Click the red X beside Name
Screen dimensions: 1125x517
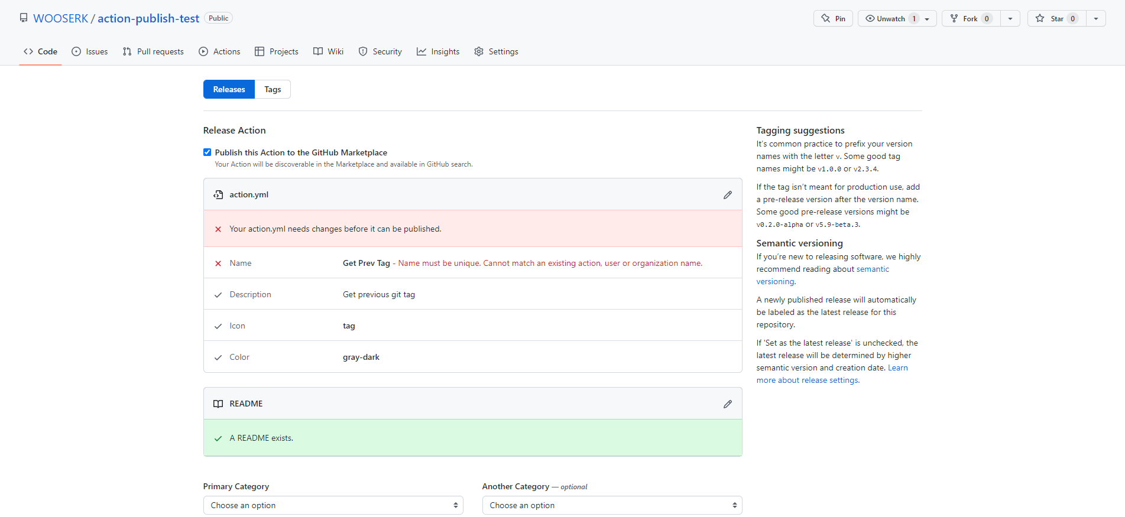[218, 264]
